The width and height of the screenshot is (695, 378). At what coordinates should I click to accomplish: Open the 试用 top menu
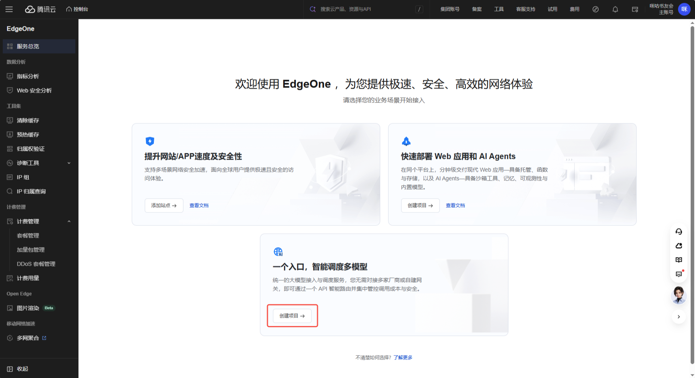tap(553, 9)
